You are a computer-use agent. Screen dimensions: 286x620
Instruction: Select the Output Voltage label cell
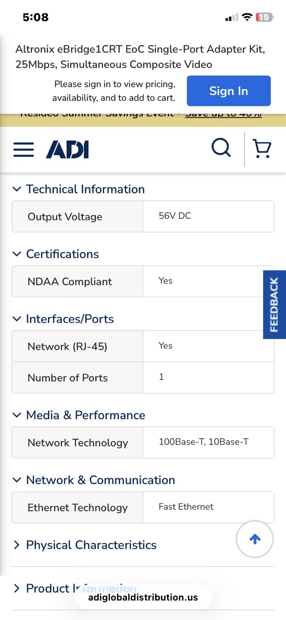coord(77,217)
